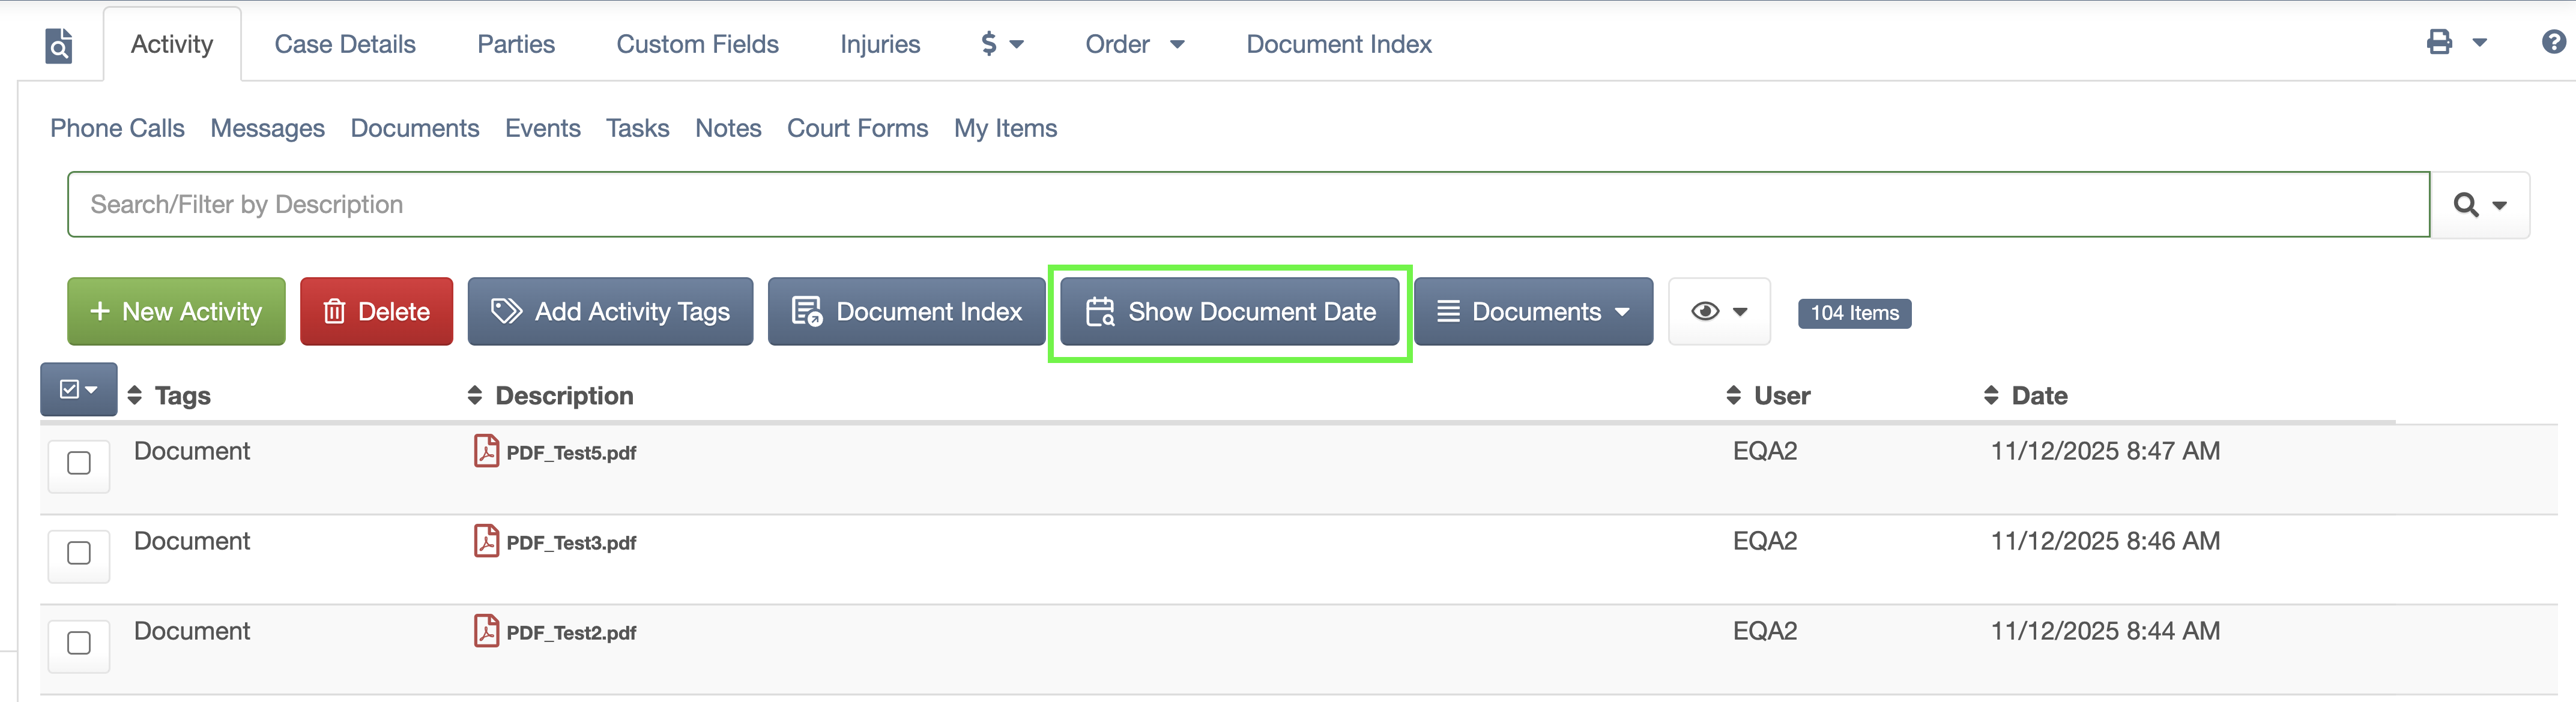Click the document search icon at top left
The width and height of the screenshot is (2576, 702).
59,45
